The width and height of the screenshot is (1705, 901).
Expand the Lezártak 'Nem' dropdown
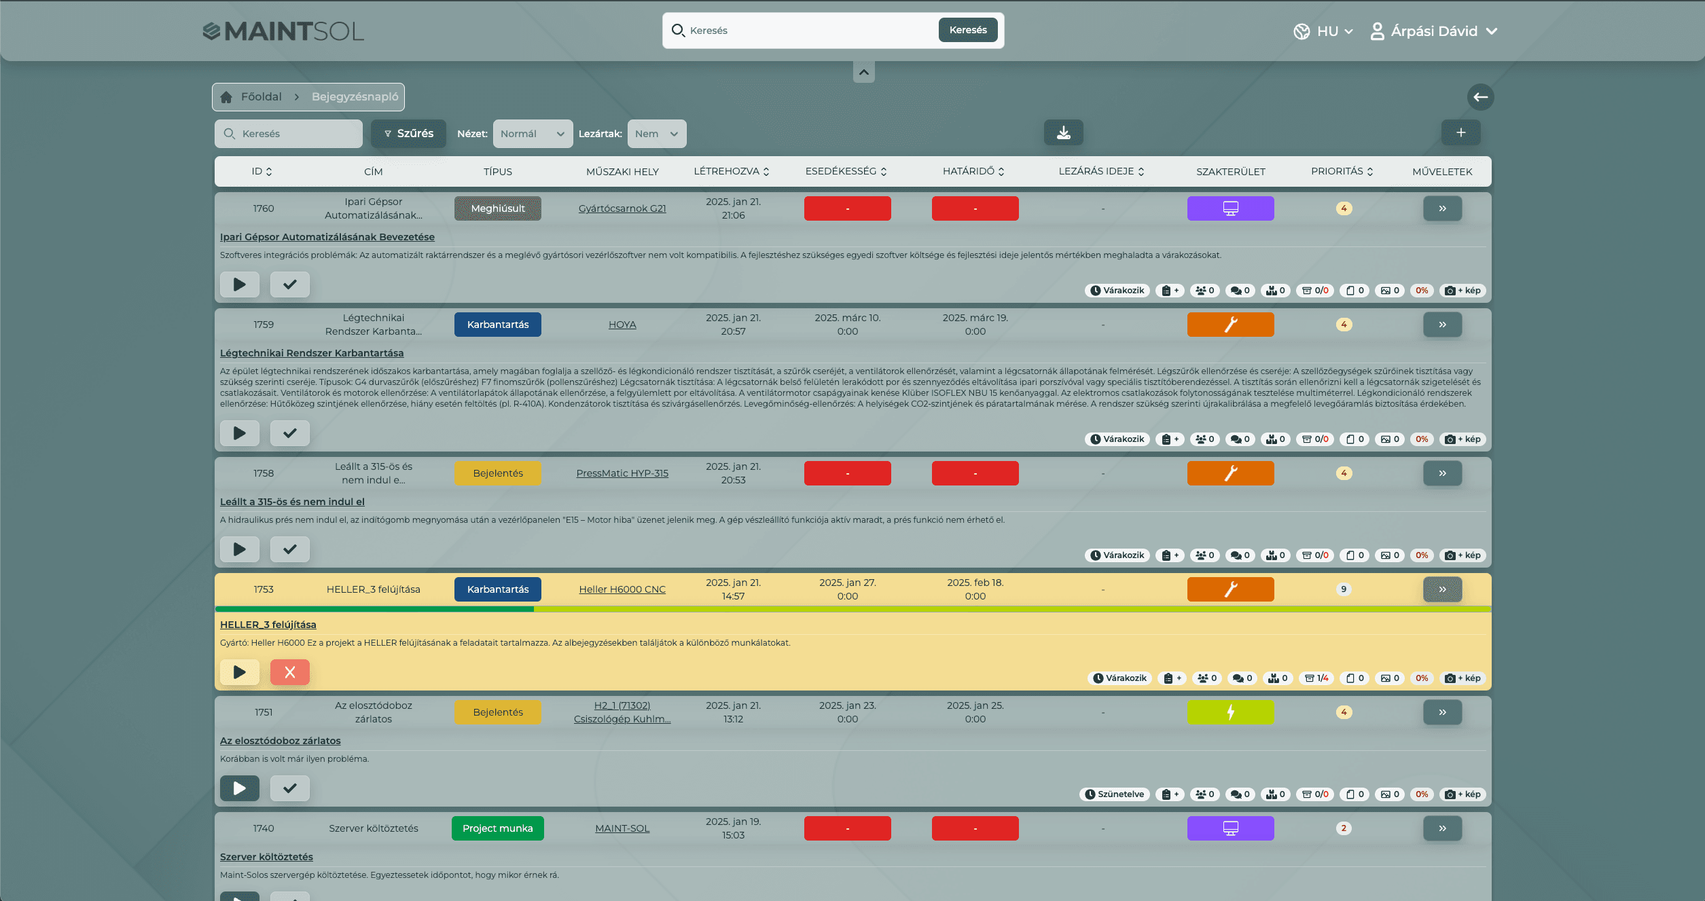656,134
